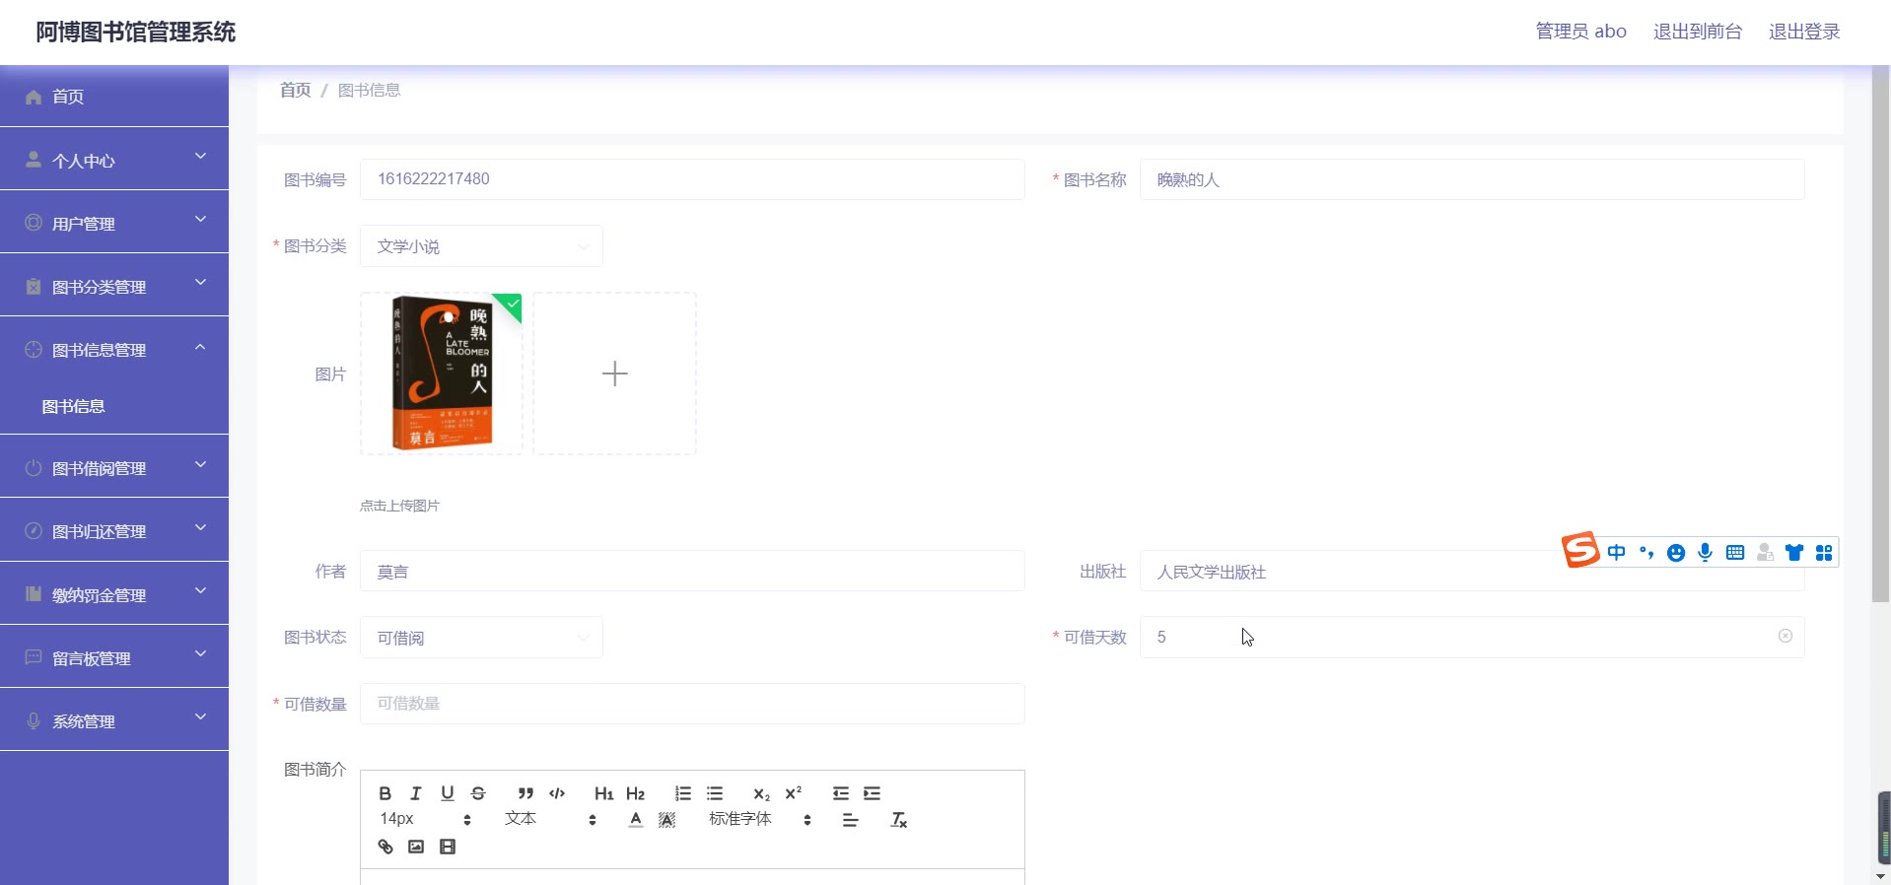Expand the 留言板管理 sidebar menu

pyautogui.click(x=114, y=656)
